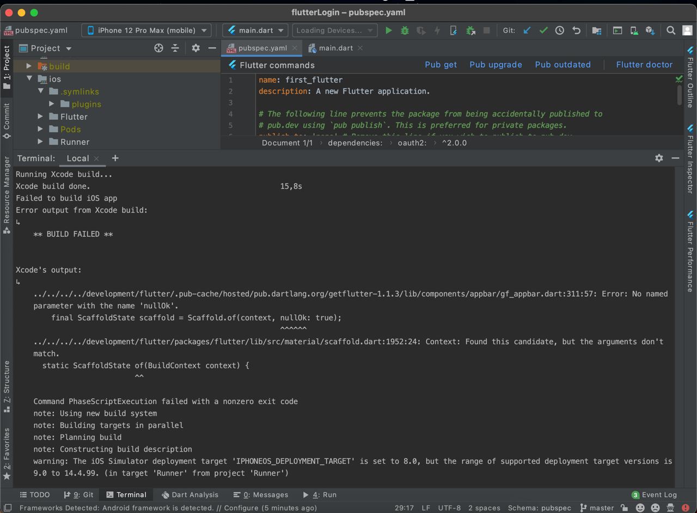Open AVD Manager device icon
The width and height of the screenshot is (697, 513).
point(634,30)
